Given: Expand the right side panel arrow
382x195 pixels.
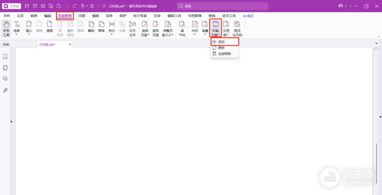Looking at the screenshot, I should pyautogui.click(x=380, y=117).
